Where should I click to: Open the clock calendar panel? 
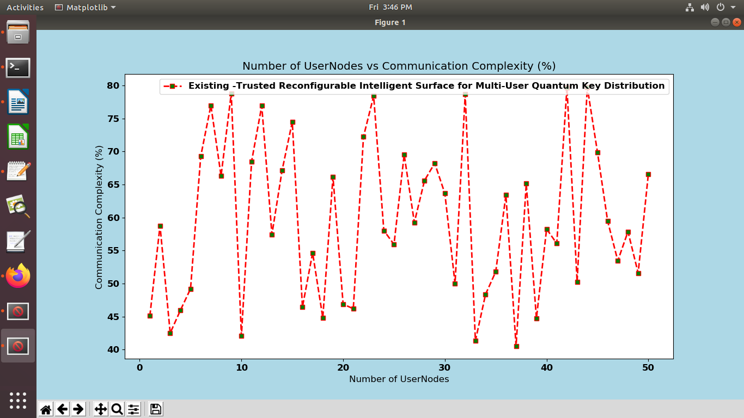390,7
